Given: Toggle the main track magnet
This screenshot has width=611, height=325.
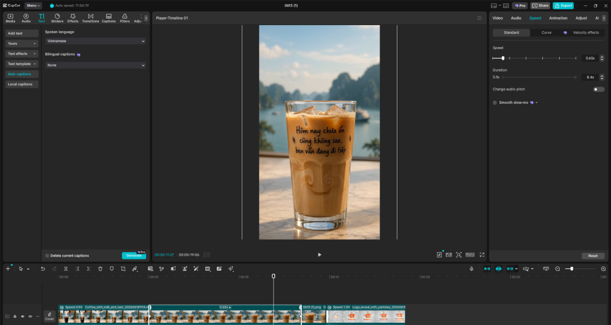Looking at the screenshot, I should tap(487, 268).
